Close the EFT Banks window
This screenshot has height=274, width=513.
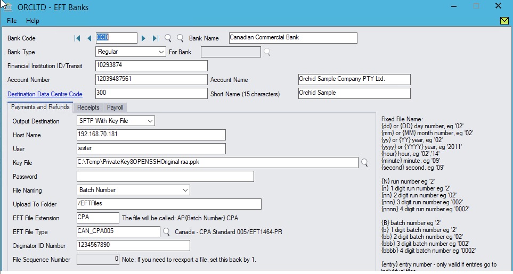[x=498, y=6]
